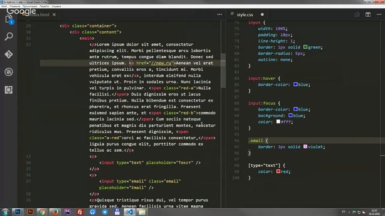Click the span class="red-b" tag
The height and width of the screenshot is (216, 385).
coord(174,113)
